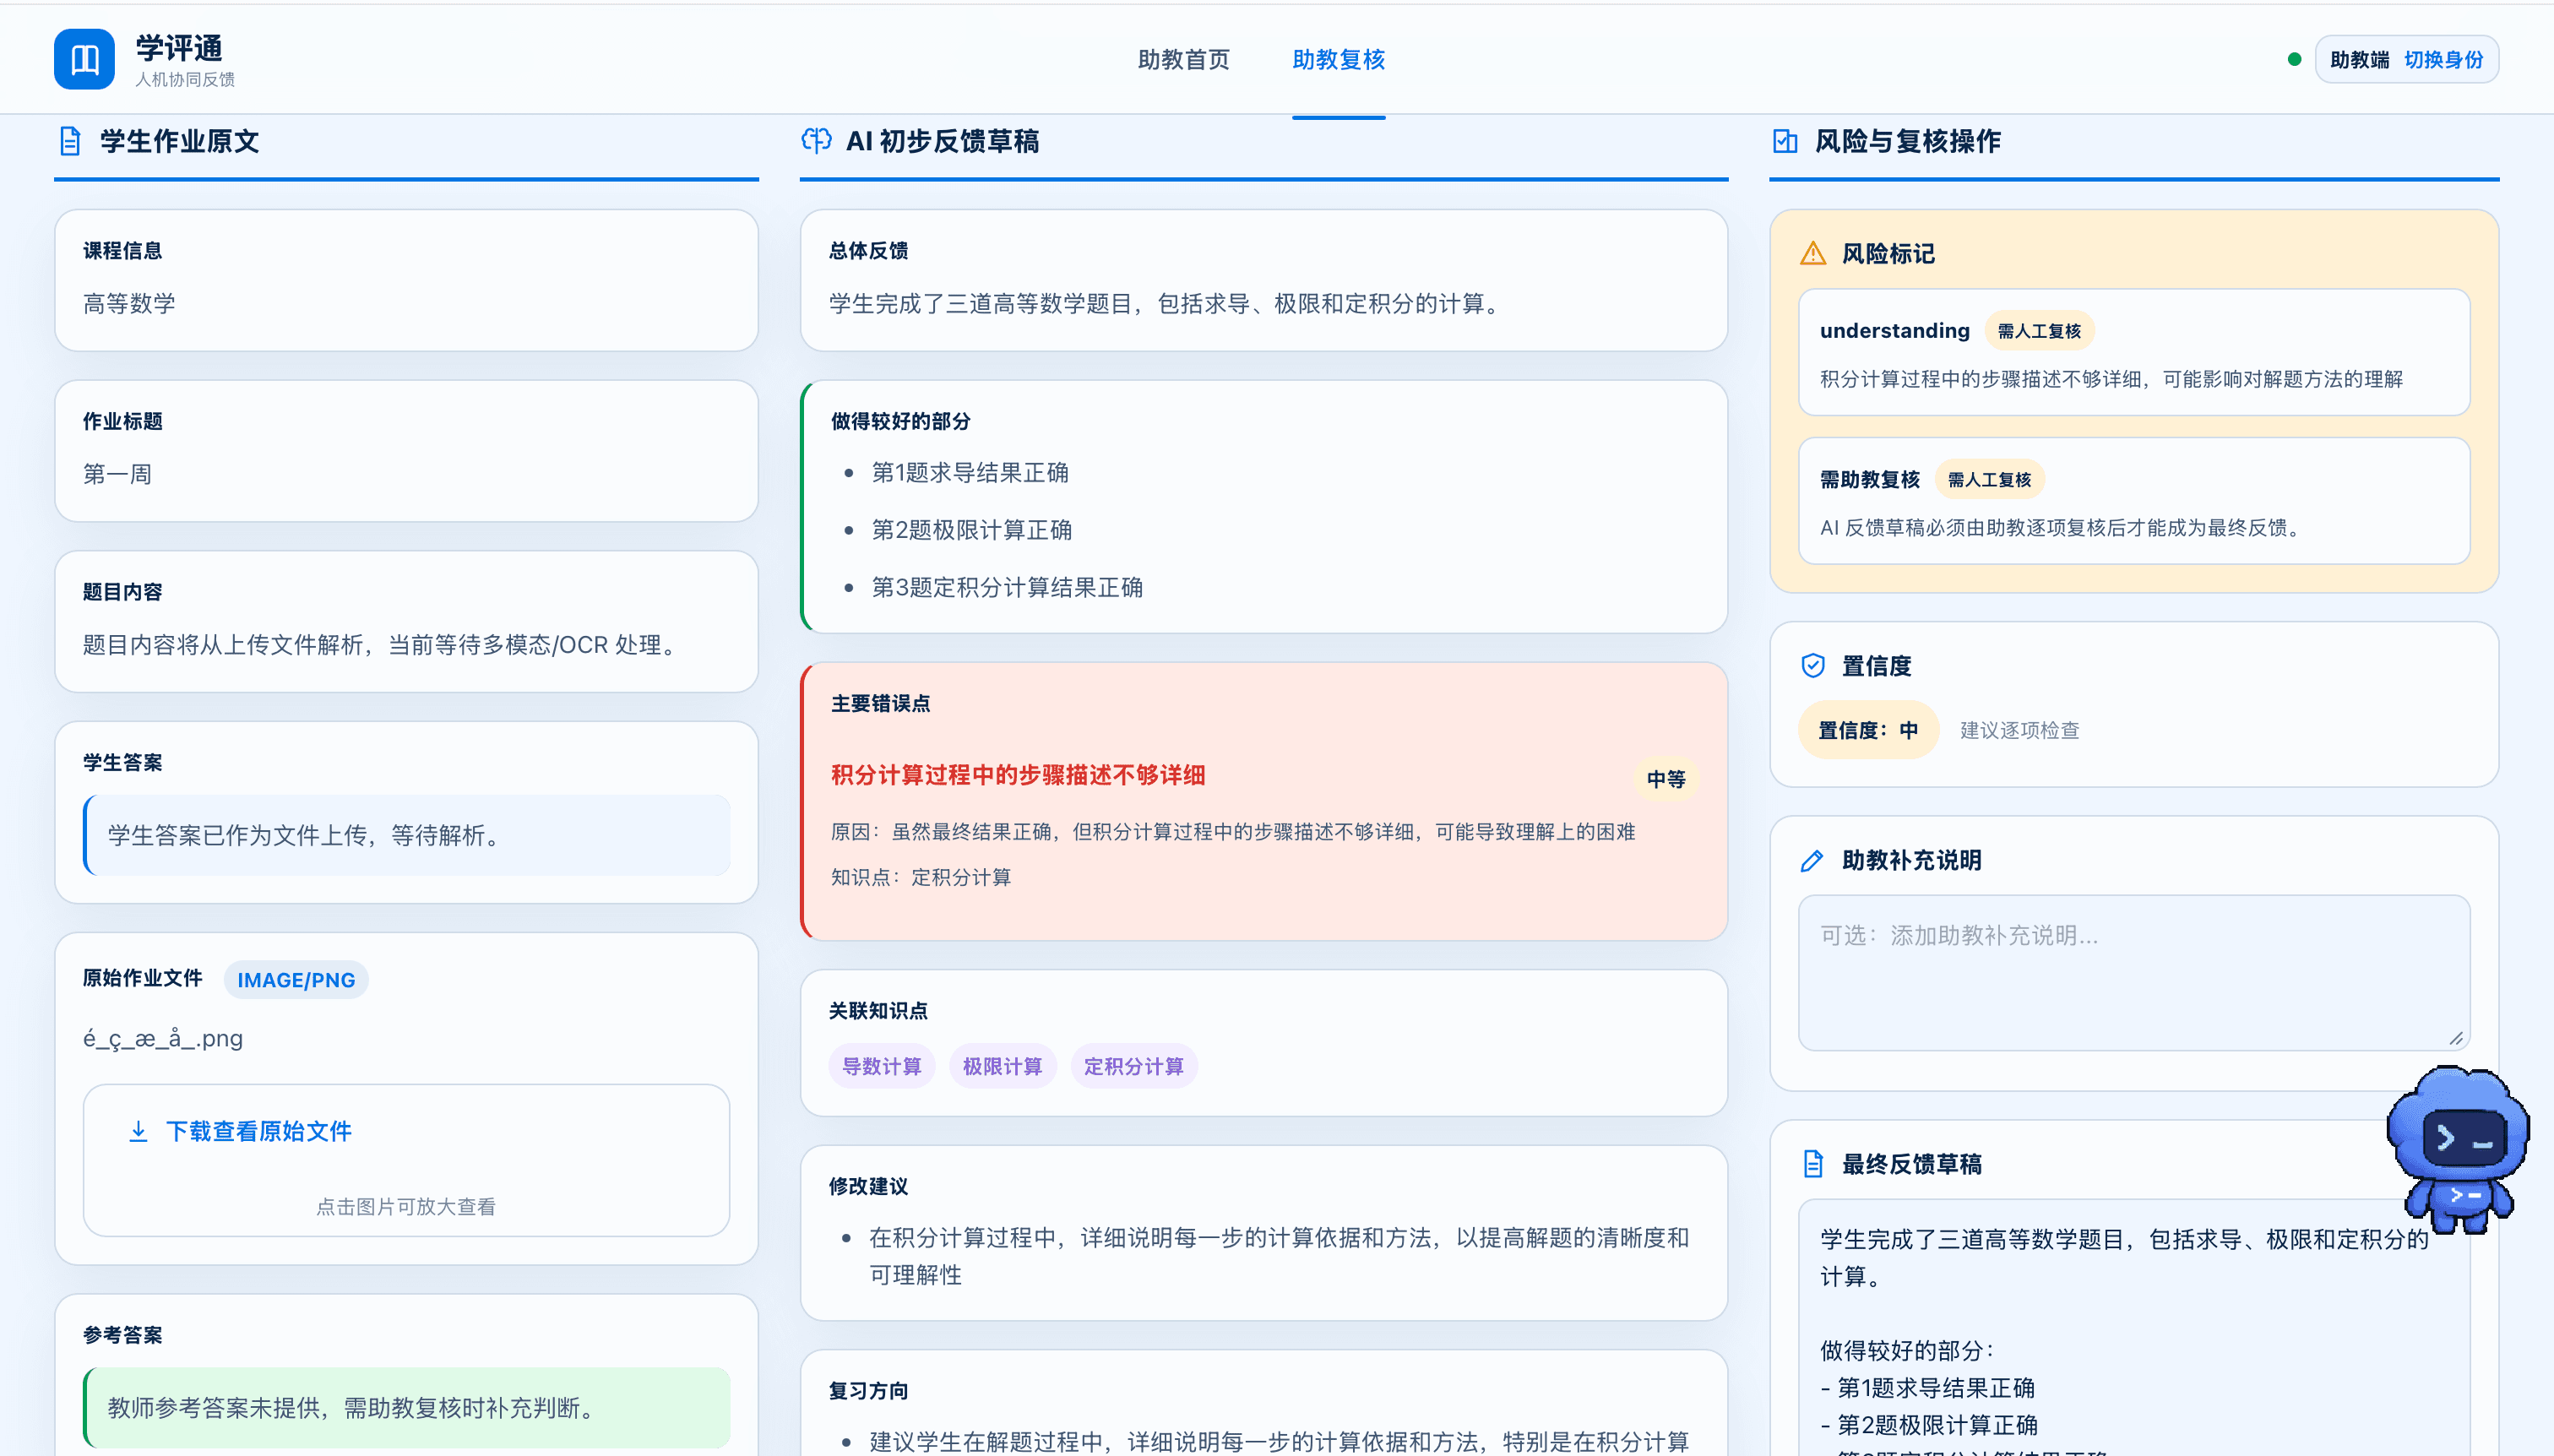The height and width of the screenshot is (1456, 2554).
Task: Click 下载查看原始文件 link
Action: point(259,1131)
